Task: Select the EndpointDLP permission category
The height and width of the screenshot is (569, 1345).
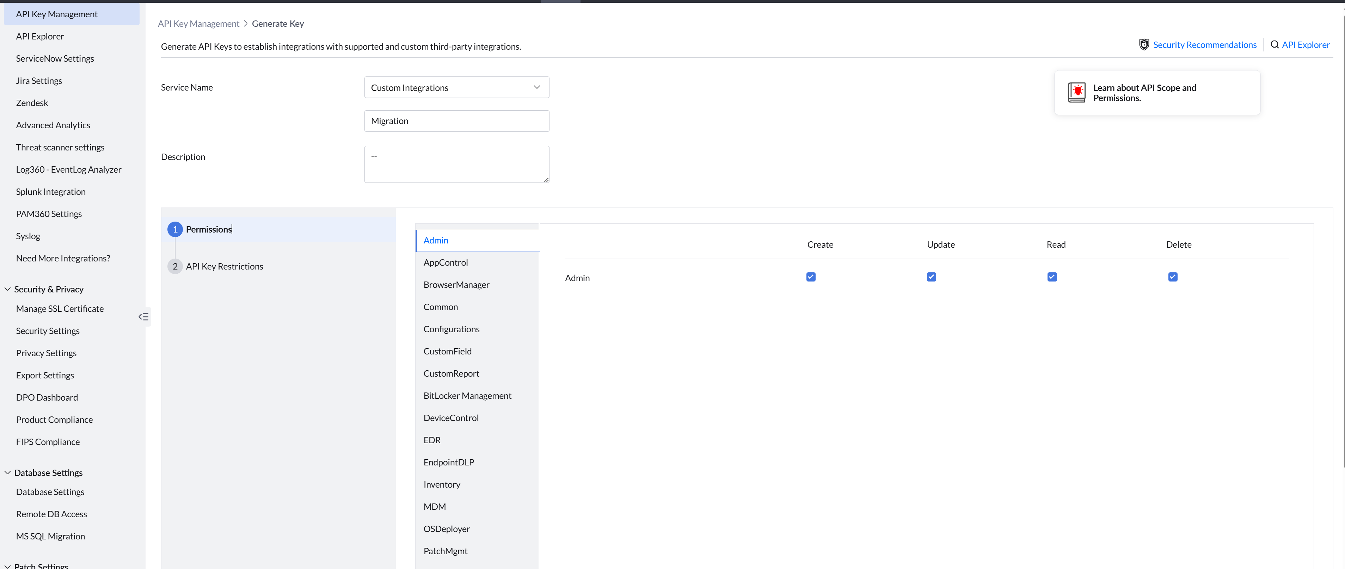Action: 448,463
